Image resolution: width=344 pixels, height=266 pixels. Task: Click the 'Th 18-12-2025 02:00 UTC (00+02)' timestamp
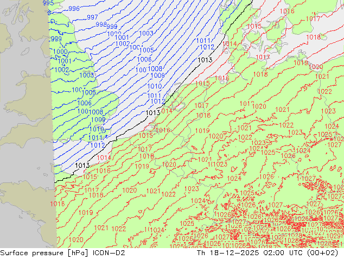coord(267,253)
